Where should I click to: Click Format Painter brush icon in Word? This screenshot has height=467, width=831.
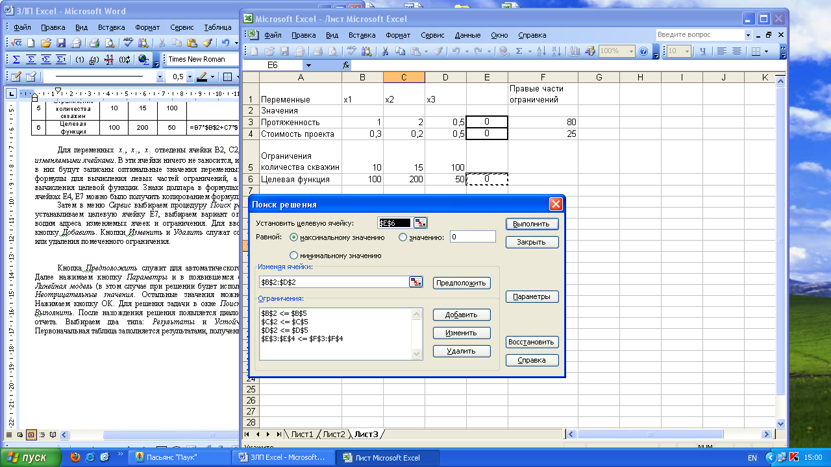(207, 43)
